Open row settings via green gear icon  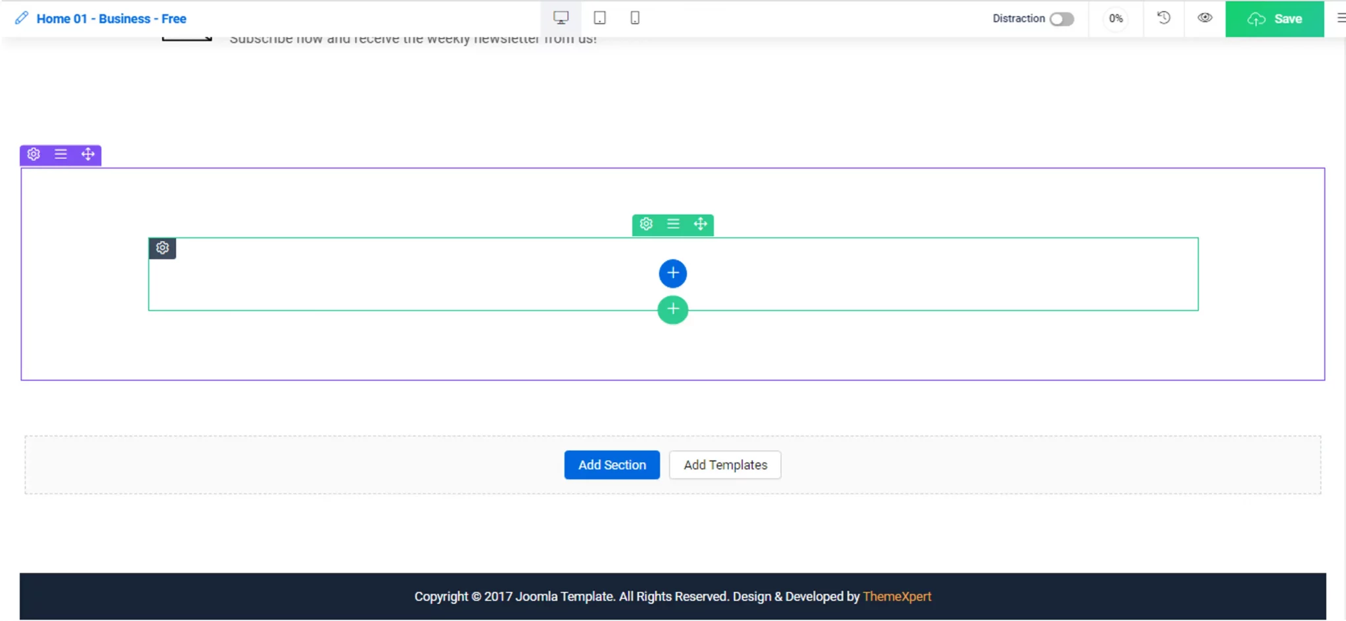coord(646,224)
